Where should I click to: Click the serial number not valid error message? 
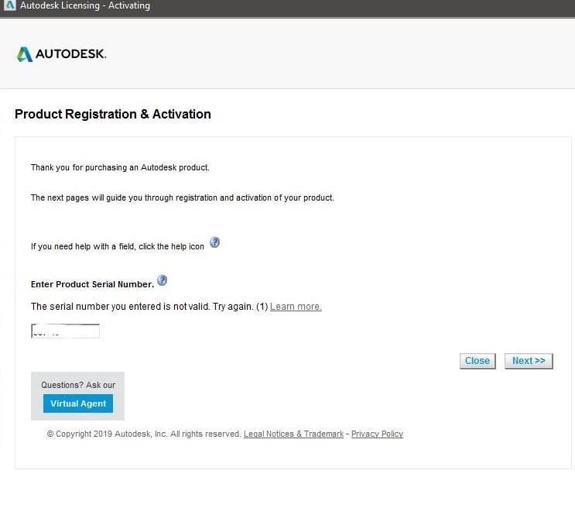point(149,307)
